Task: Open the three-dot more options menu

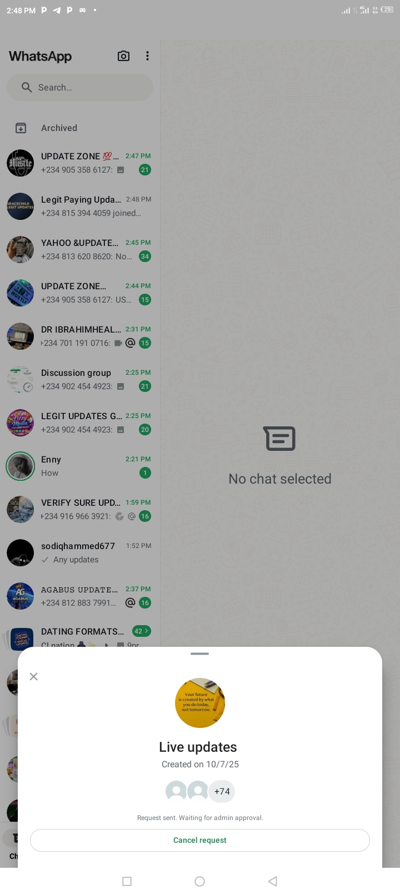Action: 147,56
